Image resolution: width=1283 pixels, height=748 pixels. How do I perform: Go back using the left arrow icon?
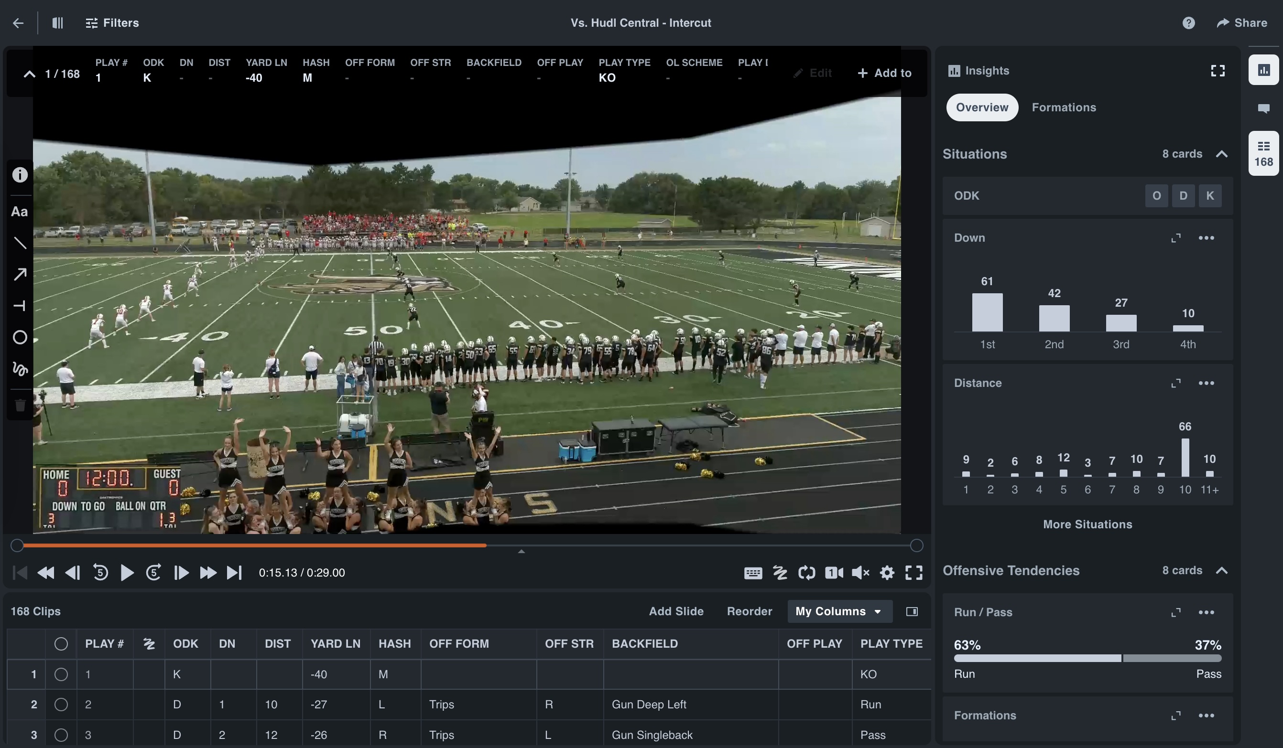[x=18, y=23]
